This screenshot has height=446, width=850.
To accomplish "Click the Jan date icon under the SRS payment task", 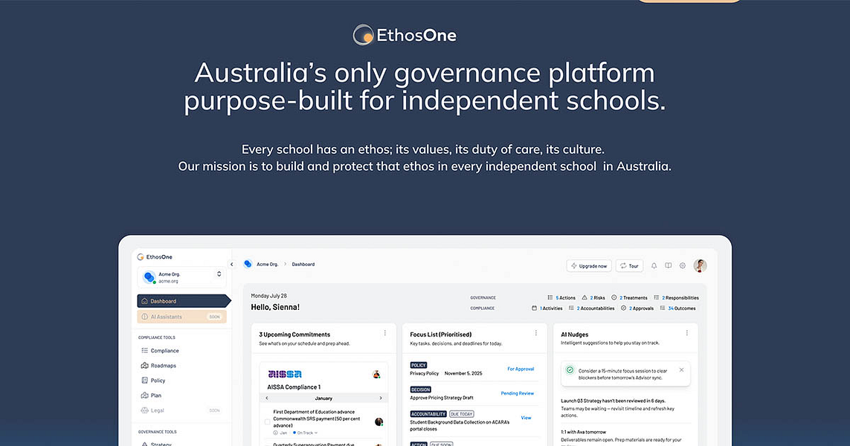I will click(275, 433).
